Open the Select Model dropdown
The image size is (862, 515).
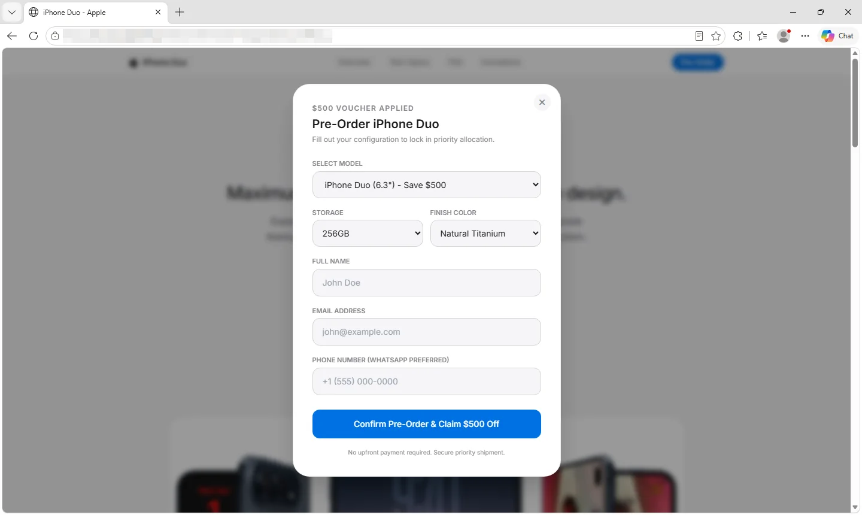(x=426, y=185)
